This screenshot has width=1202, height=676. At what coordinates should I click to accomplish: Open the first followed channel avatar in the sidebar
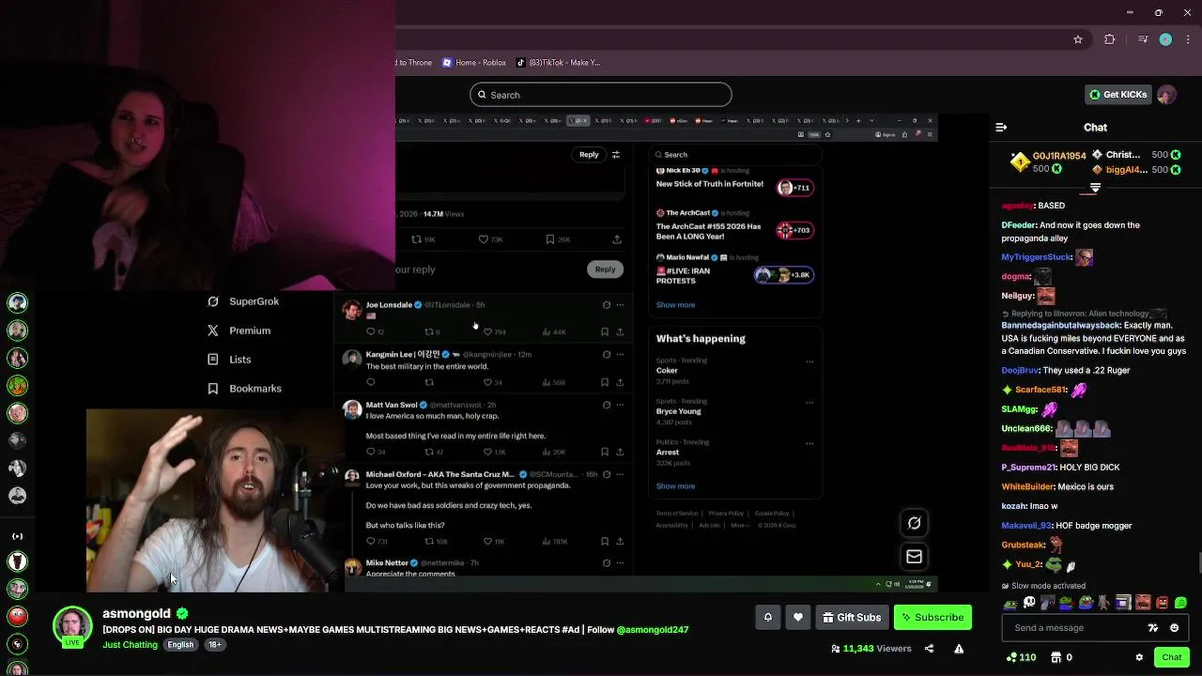coord(17,302)
